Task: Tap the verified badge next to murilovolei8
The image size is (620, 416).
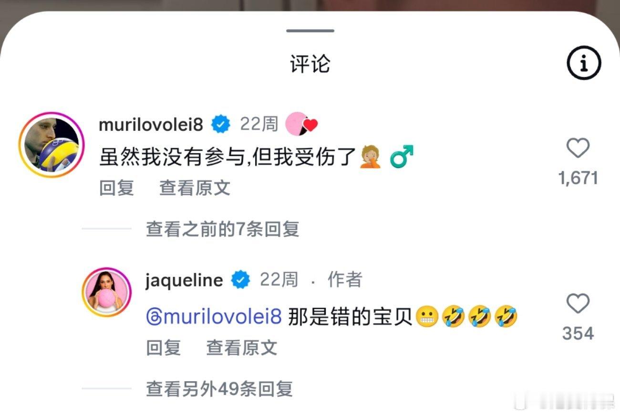Action: pyautogui.click(x=221, y=125)
